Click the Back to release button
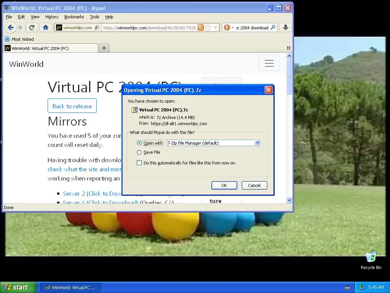The height and width of the screenshot is (293, 390). coord(72,106)
